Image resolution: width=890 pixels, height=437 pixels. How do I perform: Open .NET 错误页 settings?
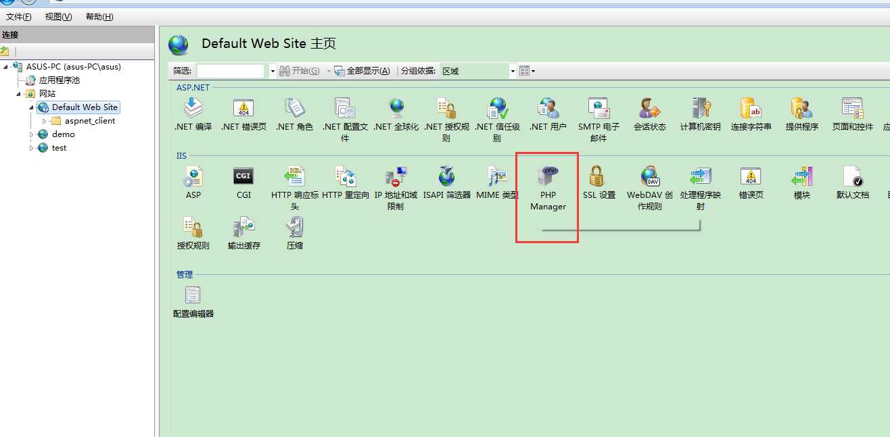[243, 114]
